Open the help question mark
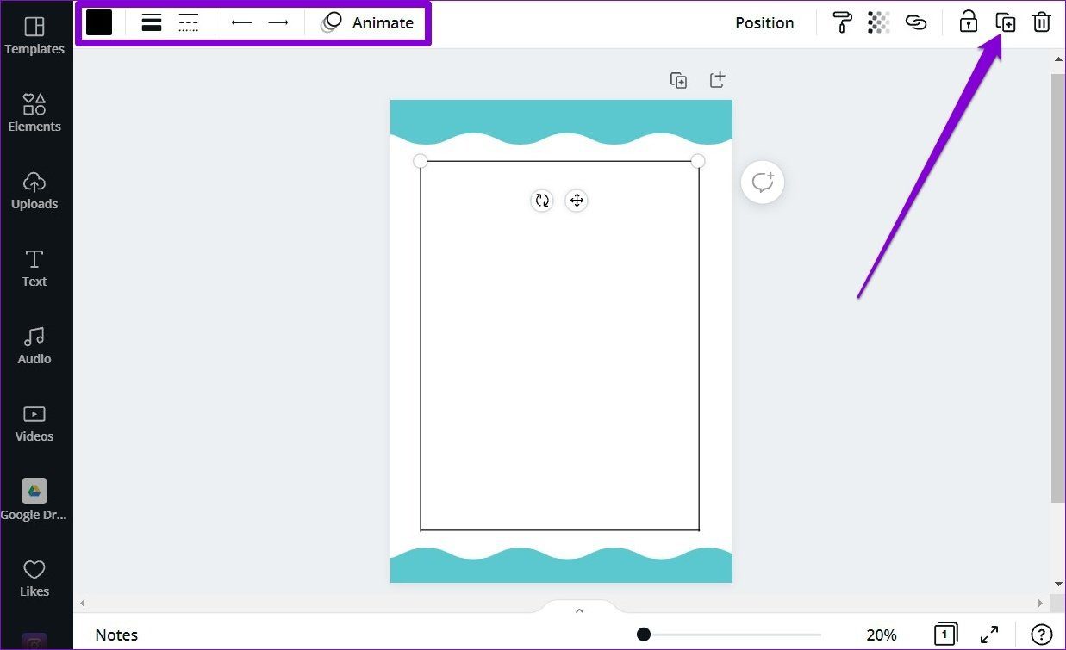Viewport: 1066px width, 650px height. click(x=1041, y=635)
